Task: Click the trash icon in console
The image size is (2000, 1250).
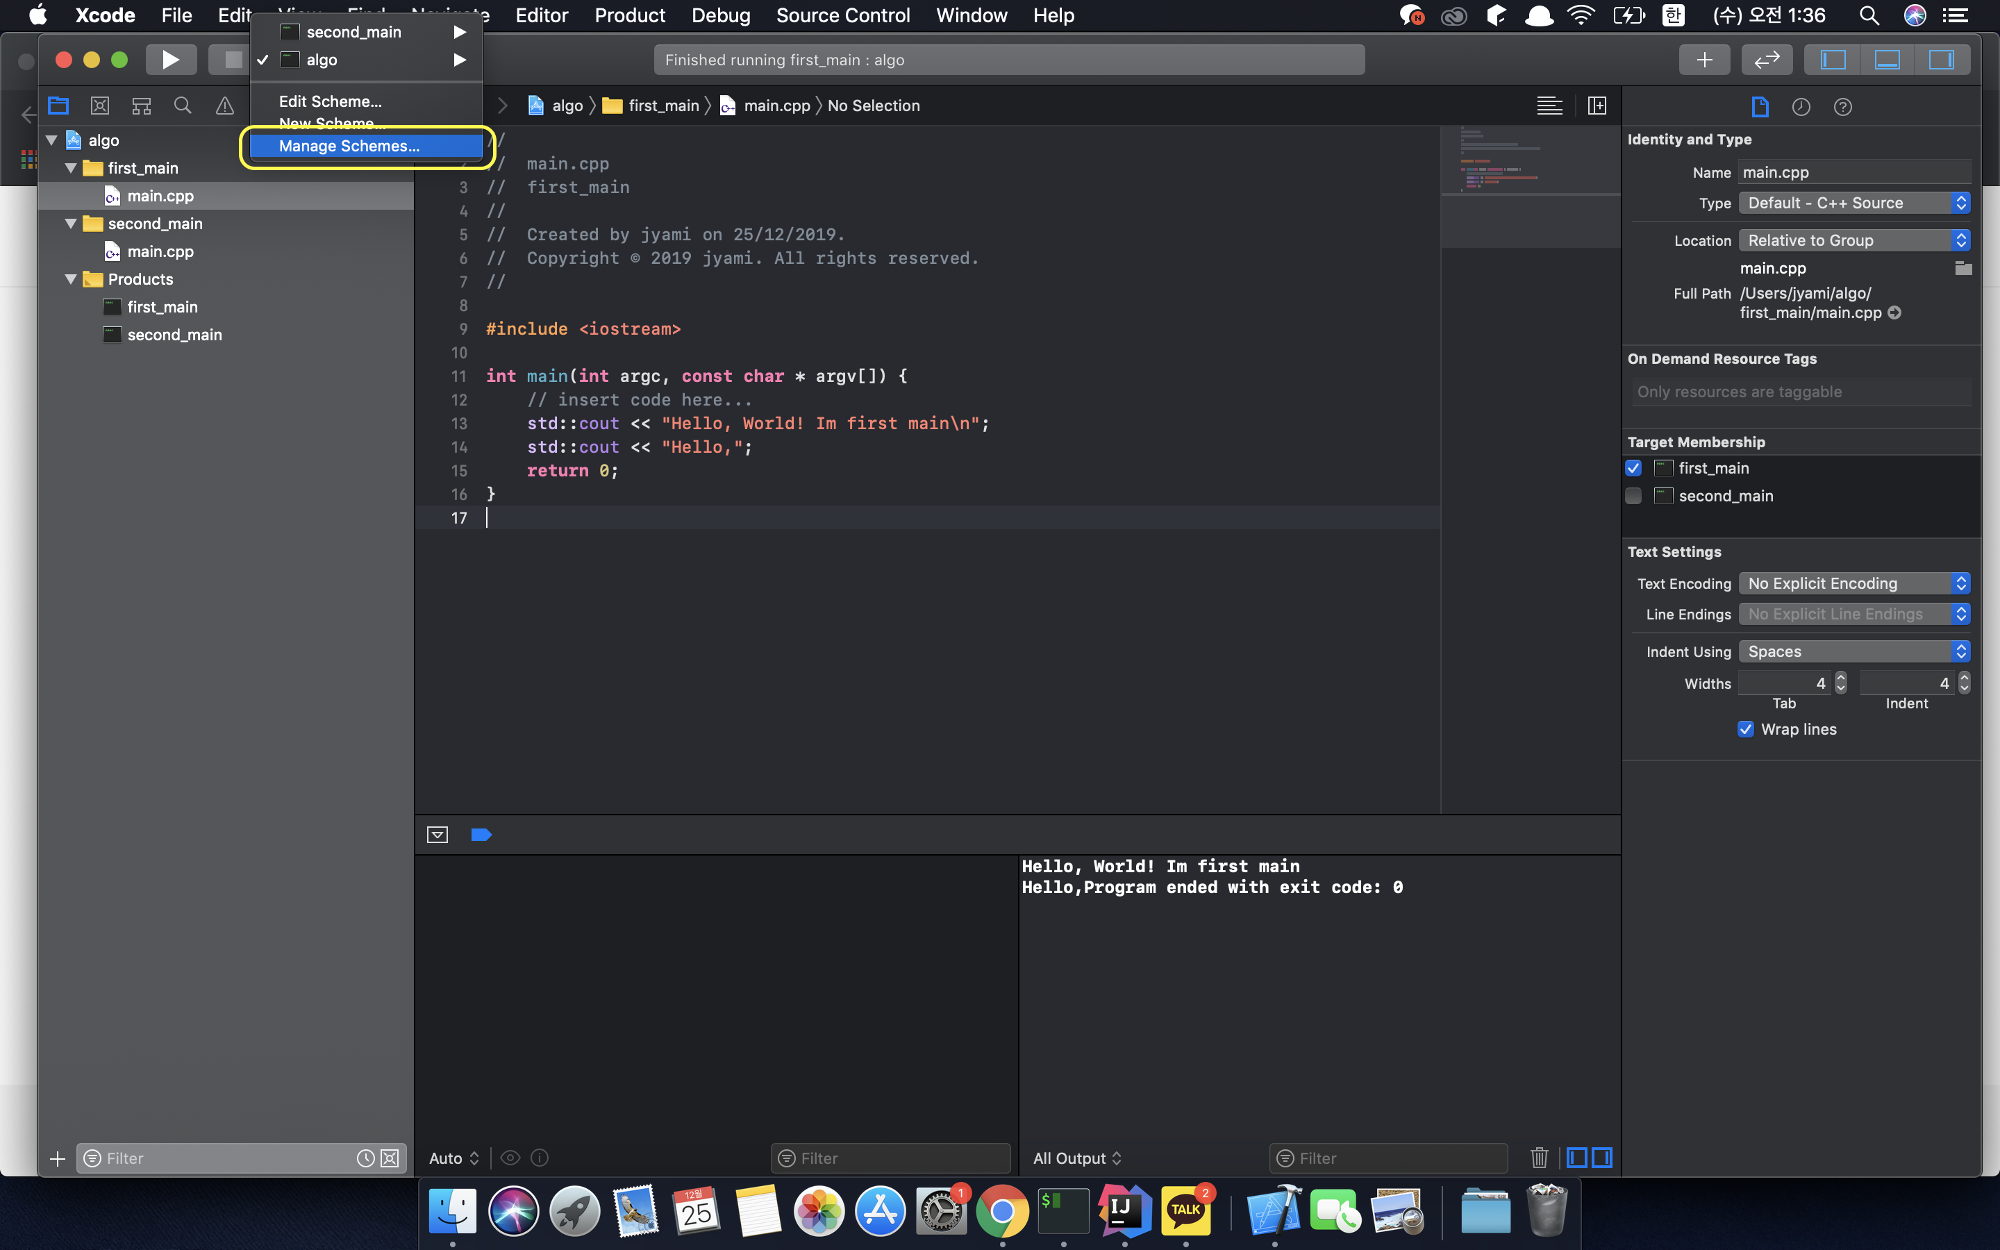Action: click(1538, 1158)
